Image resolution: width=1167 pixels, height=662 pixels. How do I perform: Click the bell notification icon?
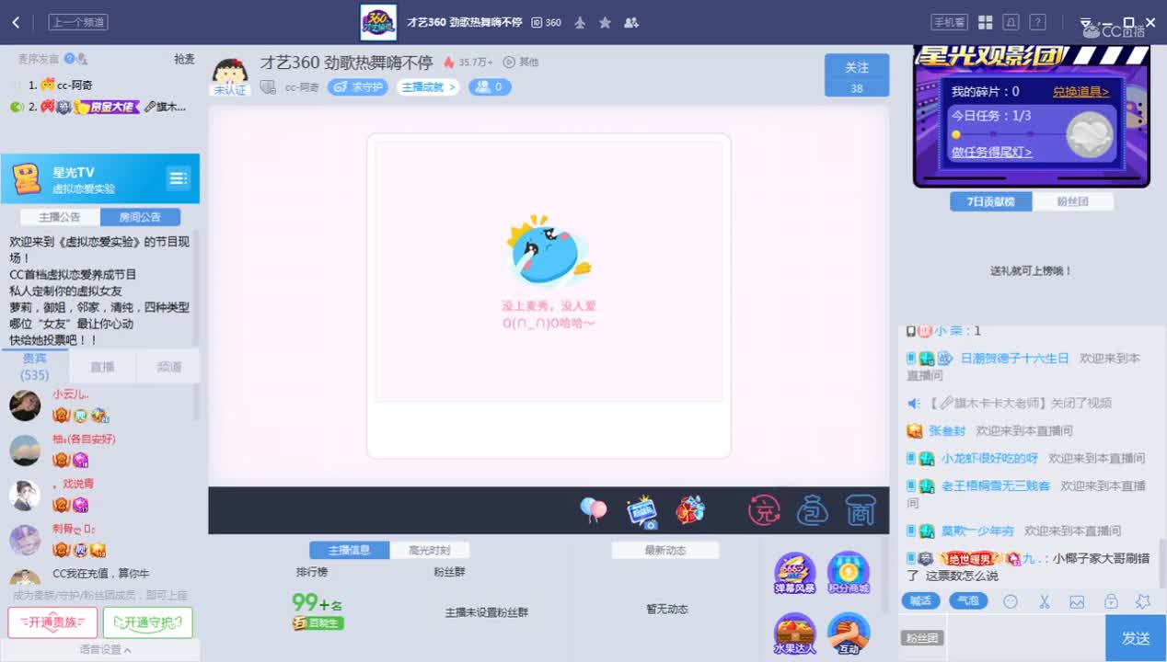coord(1011,22)
